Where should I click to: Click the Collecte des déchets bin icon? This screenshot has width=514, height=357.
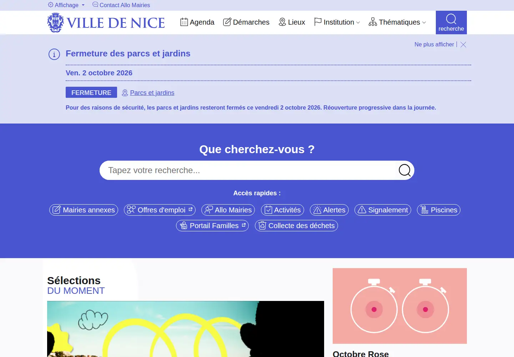click(x=262, y=225)
